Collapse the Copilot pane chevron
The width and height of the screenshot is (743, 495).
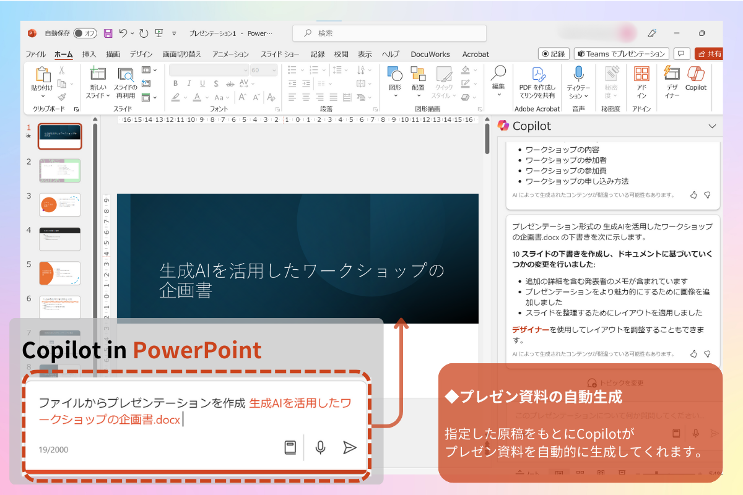[x=712, y=126]
